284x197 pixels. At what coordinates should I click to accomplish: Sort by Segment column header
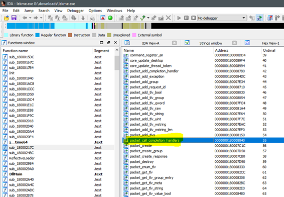[x=103, y=51]
